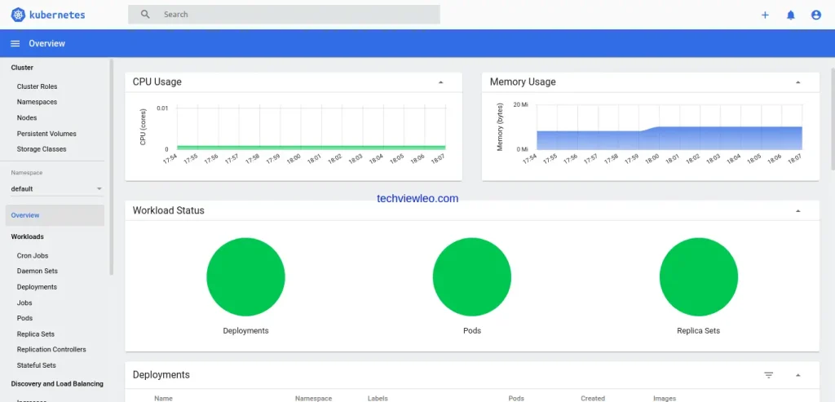Open Replication Controllers in sidebar
Viewport: 835px width, 402px height.
click(51, 350)
